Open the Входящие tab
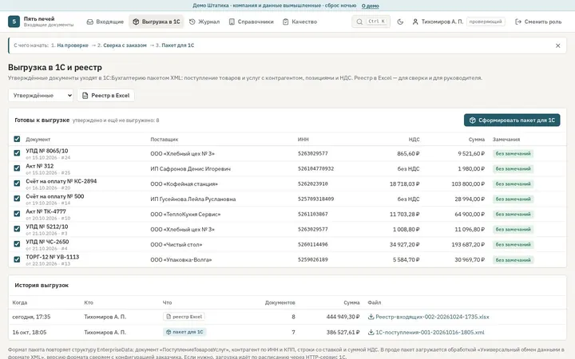 [105, 22]
